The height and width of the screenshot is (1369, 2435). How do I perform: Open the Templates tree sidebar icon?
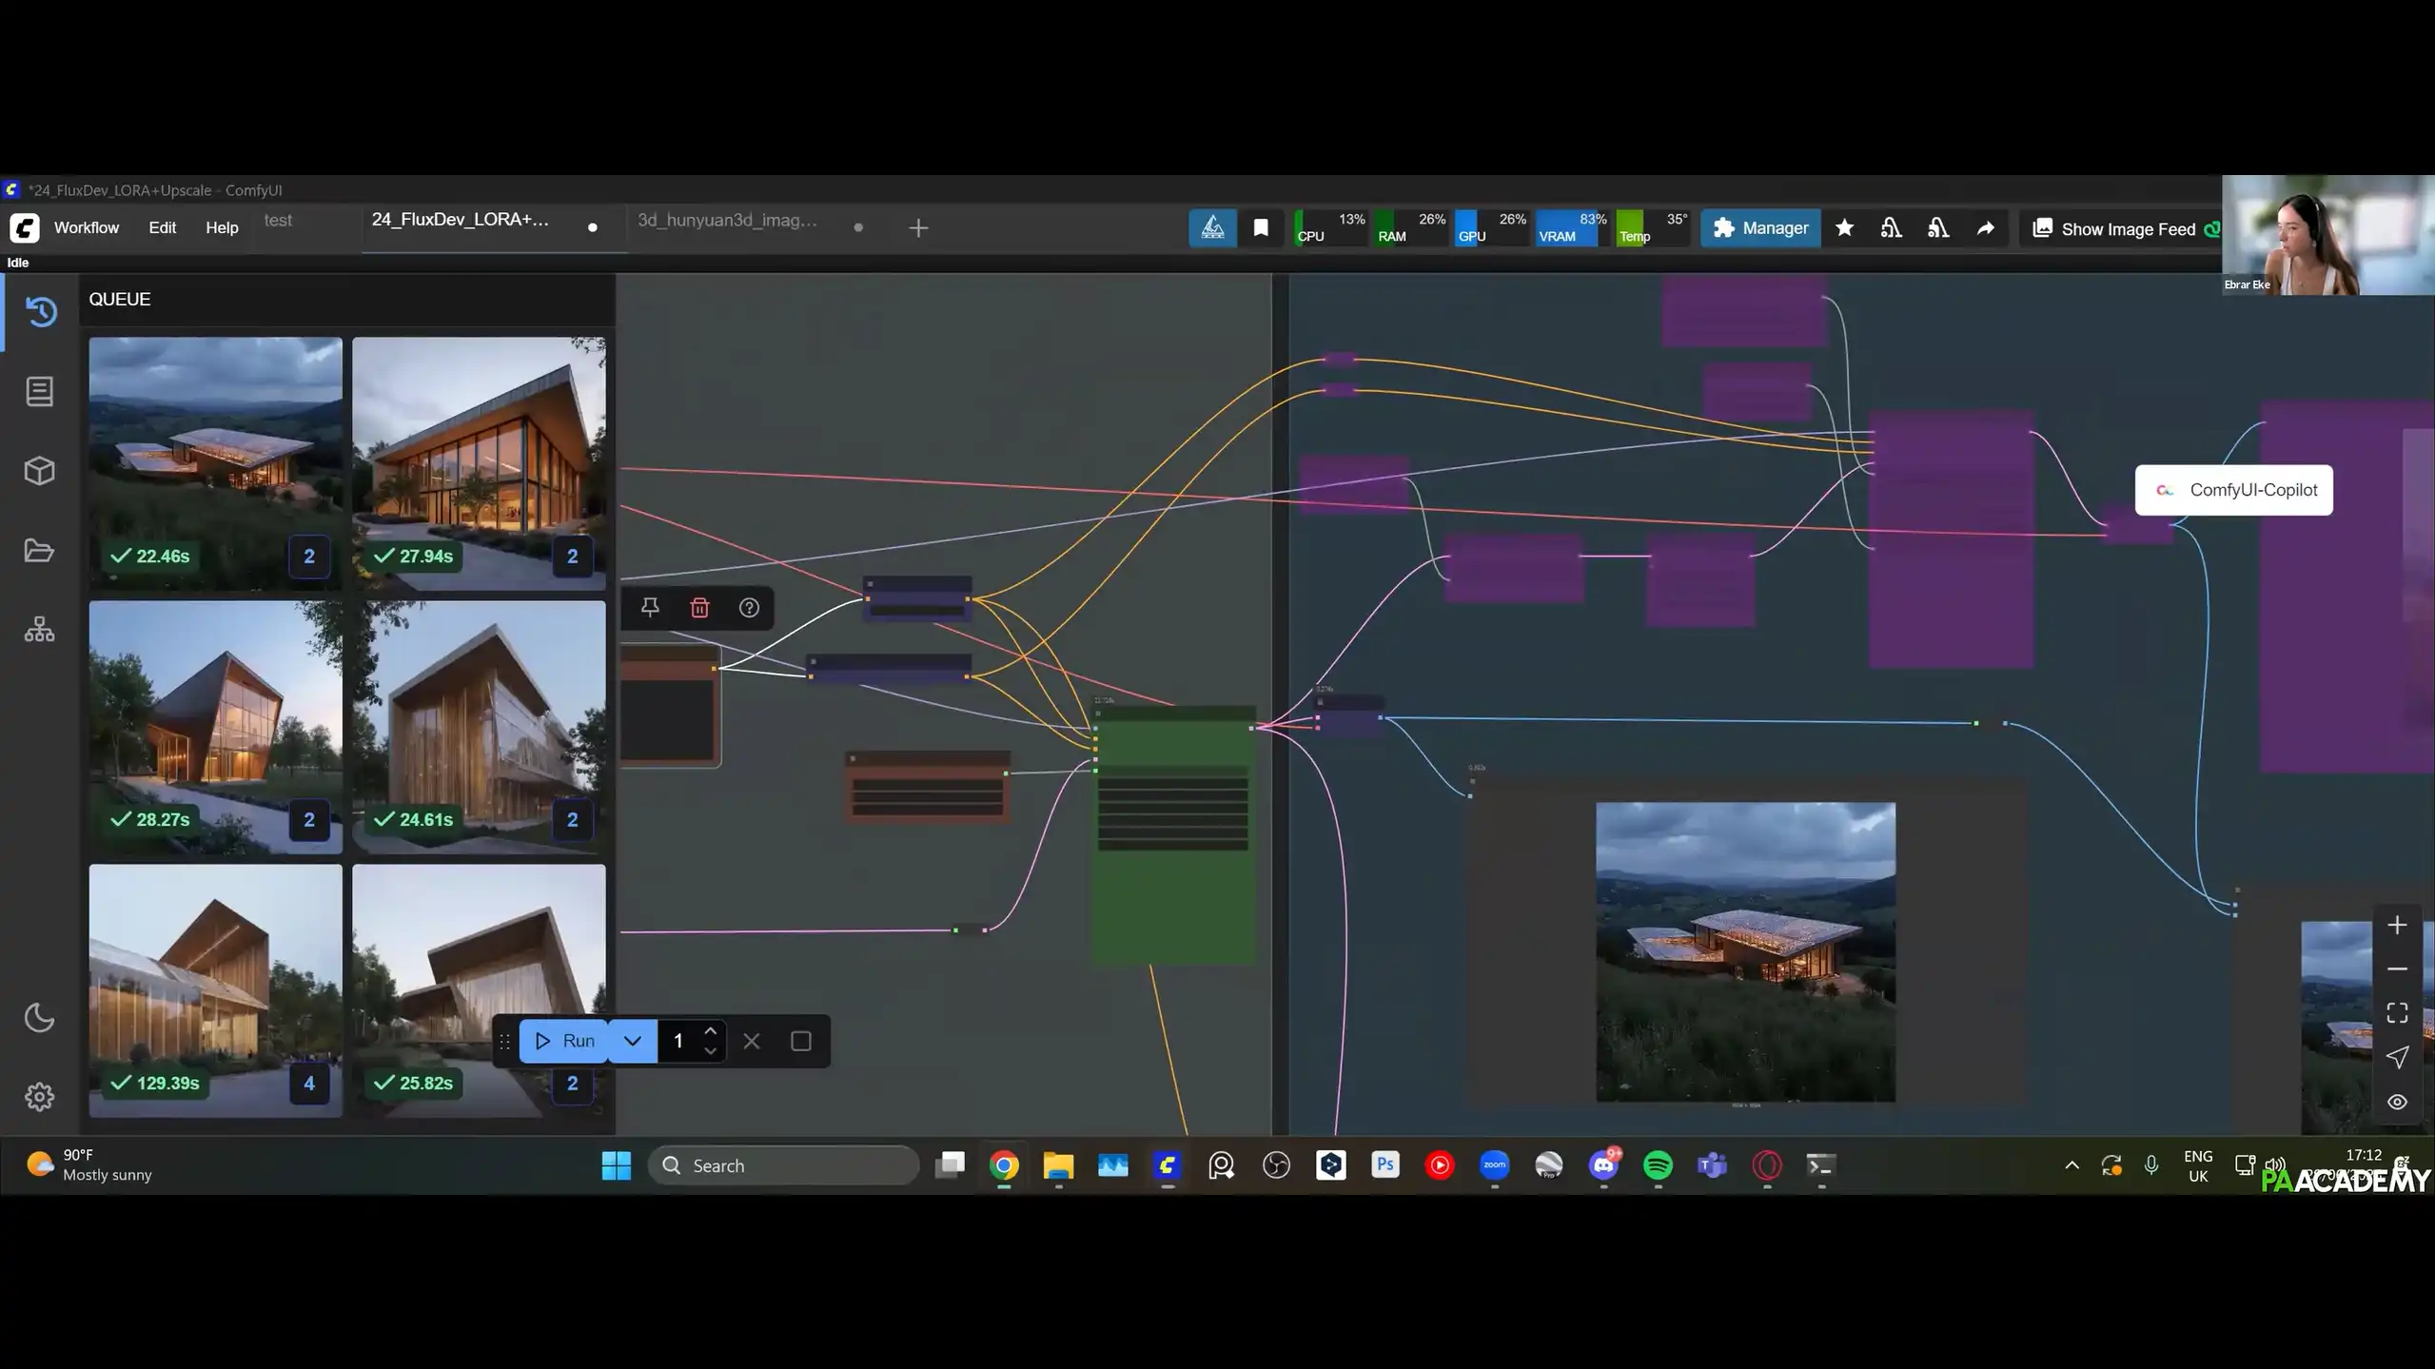pyautogui.click(x=40, y=630)
